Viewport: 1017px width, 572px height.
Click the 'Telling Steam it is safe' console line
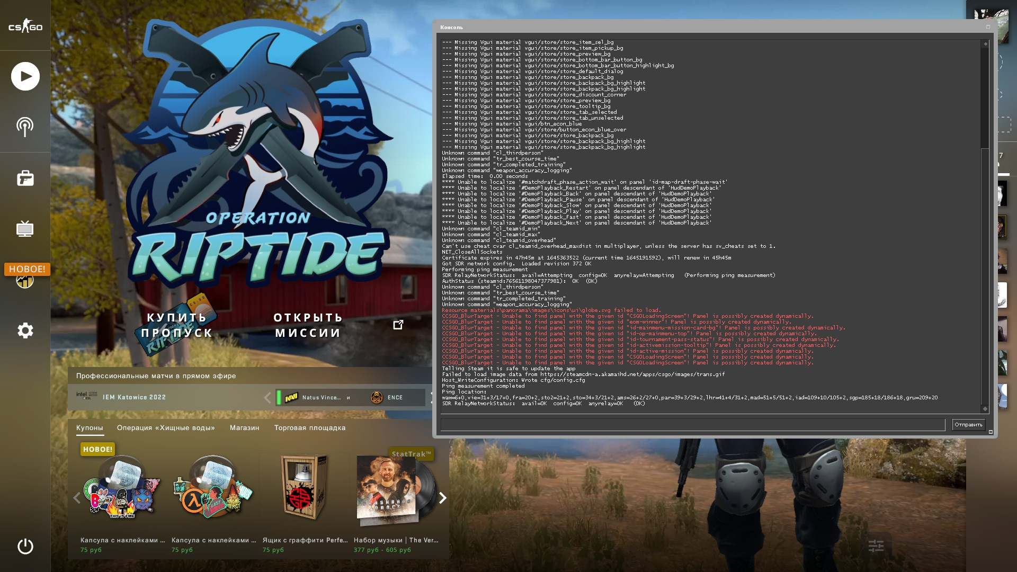pyautogui.click(x=508, y=369)
